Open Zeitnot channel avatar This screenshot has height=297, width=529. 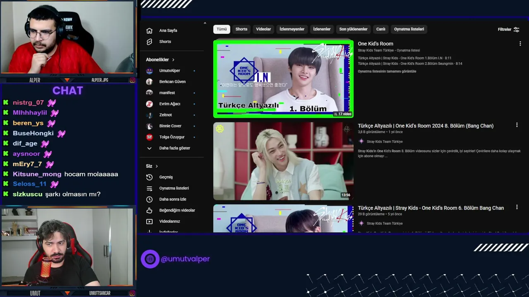coord(149,115)
